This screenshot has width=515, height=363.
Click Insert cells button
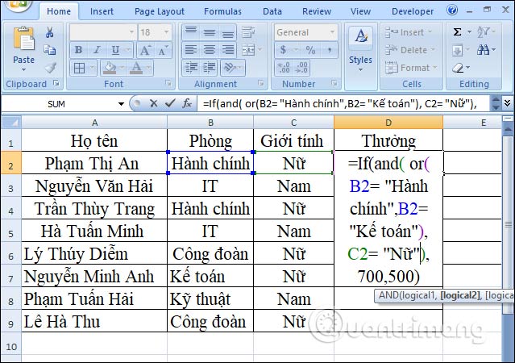click(x=409, y=32)
